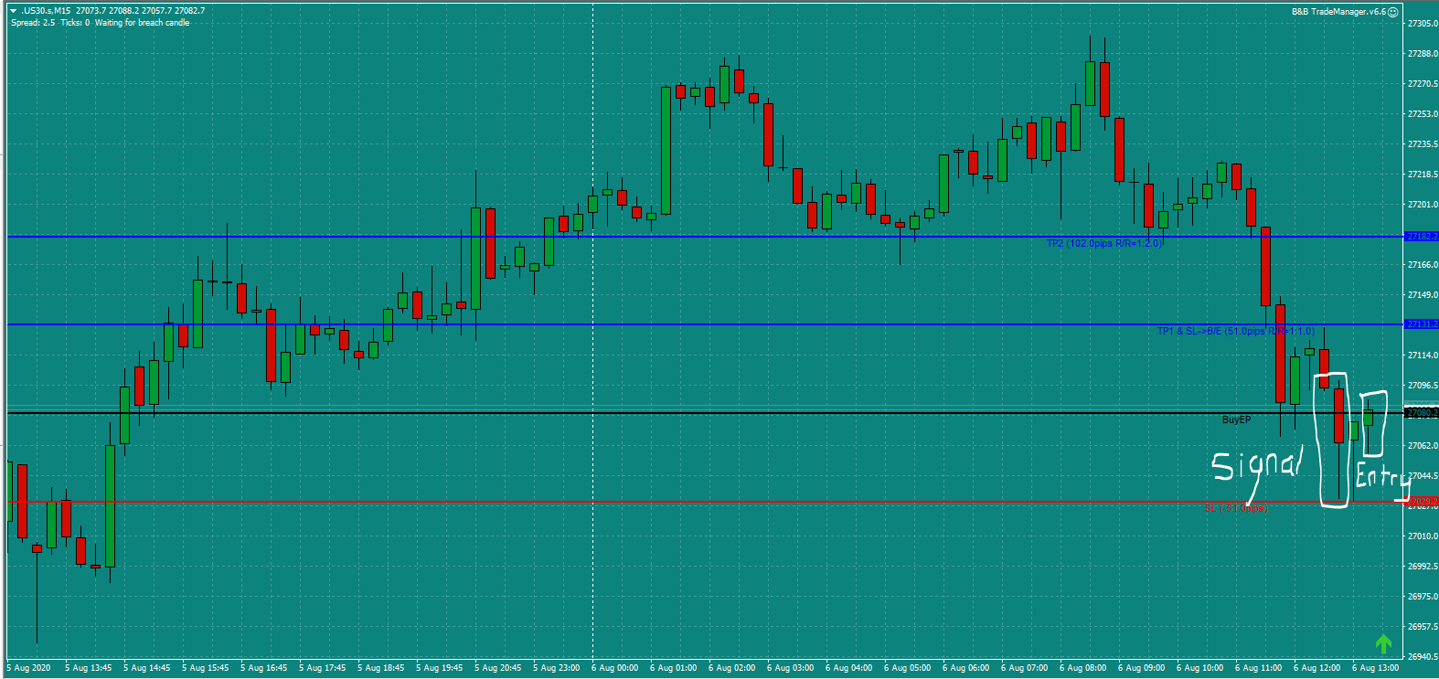Screen dimensions: 1439x679
Task: Click the .US30.s,M15 symbol title
Action: pos(46,11)
